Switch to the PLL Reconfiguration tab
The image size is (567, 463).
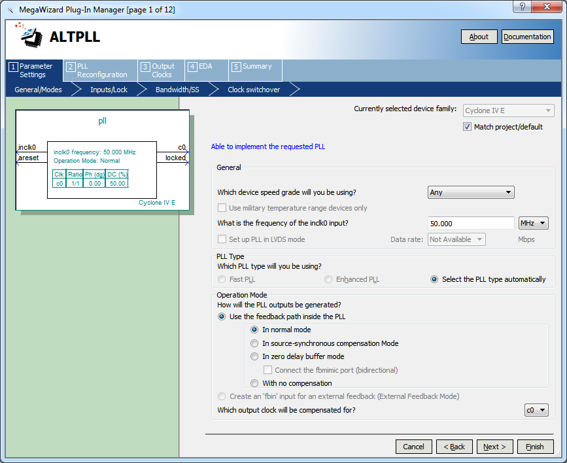[100, 70]
